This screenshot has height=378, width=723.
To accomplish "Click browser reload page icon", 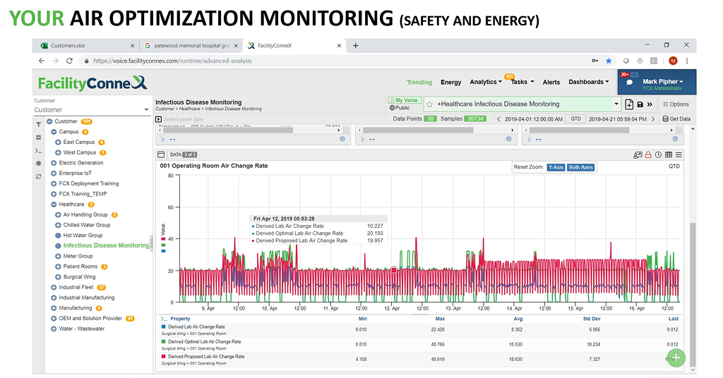I will 69,61.
